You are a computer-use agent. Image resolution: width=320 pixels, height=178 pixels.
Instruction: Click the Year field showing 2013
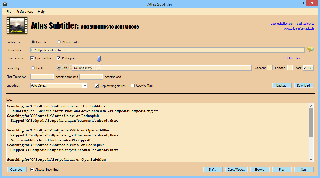coord(308,68)
